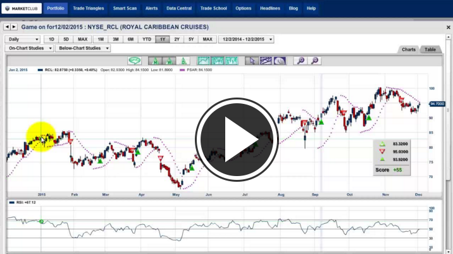Open the Alerts menu

click(x=152, y=8)
